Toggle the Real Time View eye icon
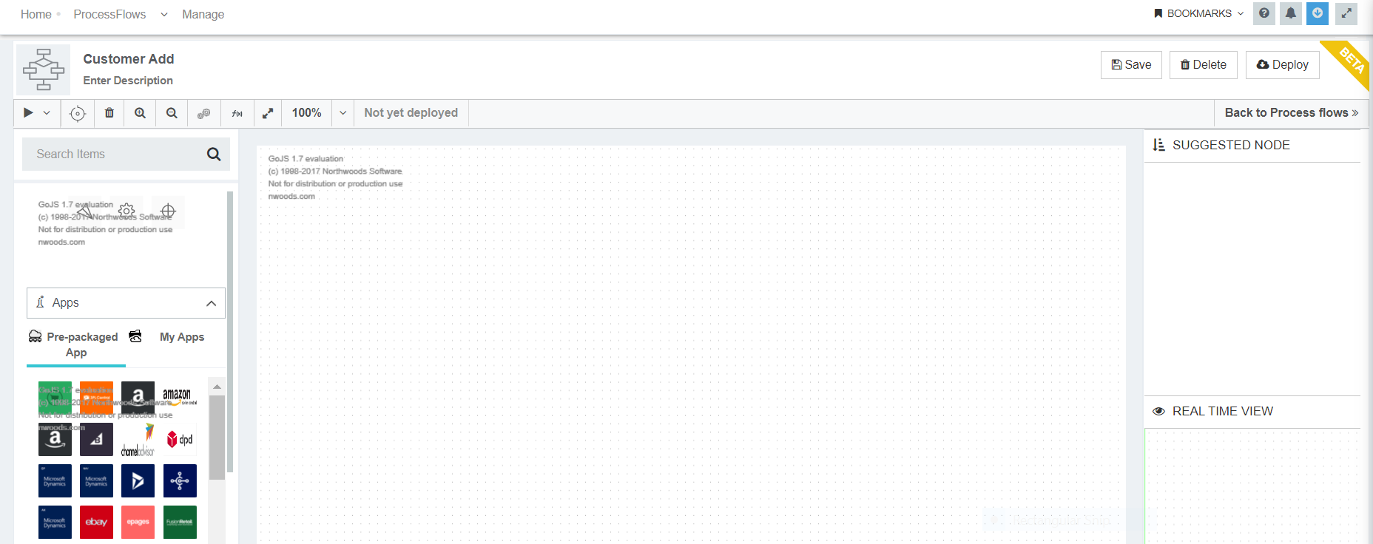Image resolution: width=1373 pixels, height=544 pixels. pyautogui.click(x=1158, y=412)
